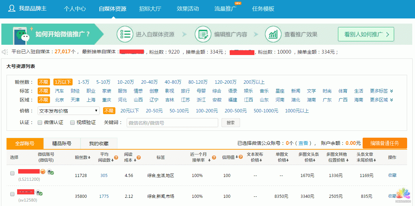
Task: Open the 招标大厅 menu
Action: 151,9
